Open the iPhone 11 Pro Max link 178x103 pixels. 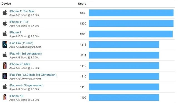(x=22, y=11)
